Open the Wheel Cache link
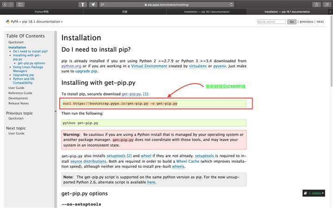Screen dimensions: 333x208 tap(188, 161)
